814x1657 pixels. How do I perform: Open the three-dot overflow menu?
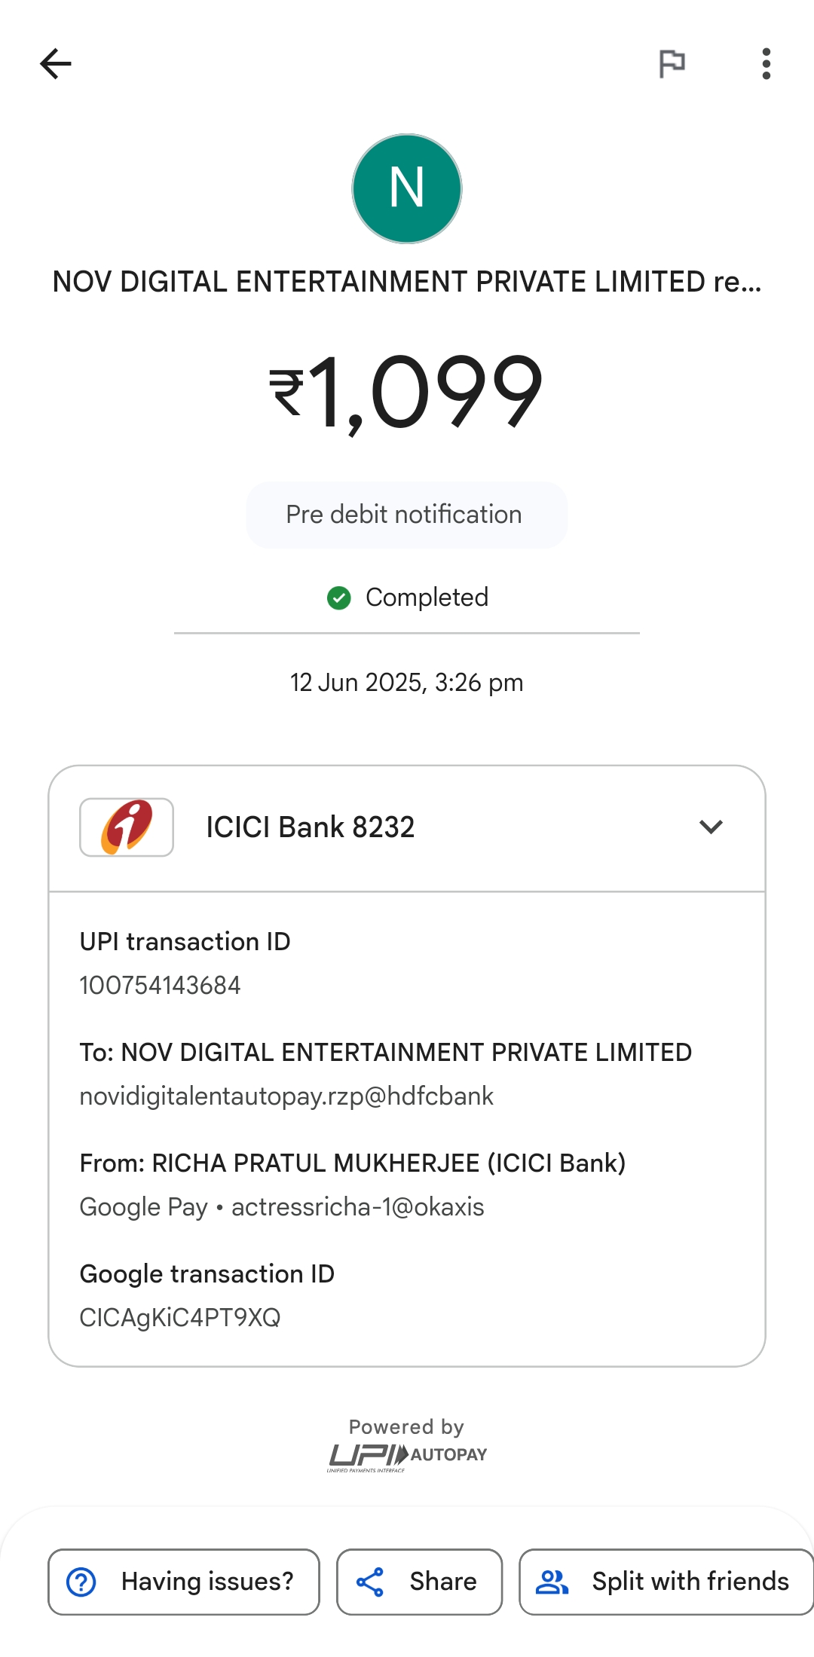tap(766, 64)
